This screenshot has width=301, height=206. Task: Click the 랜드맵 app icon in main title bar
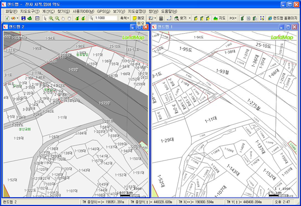coord(4,4)
